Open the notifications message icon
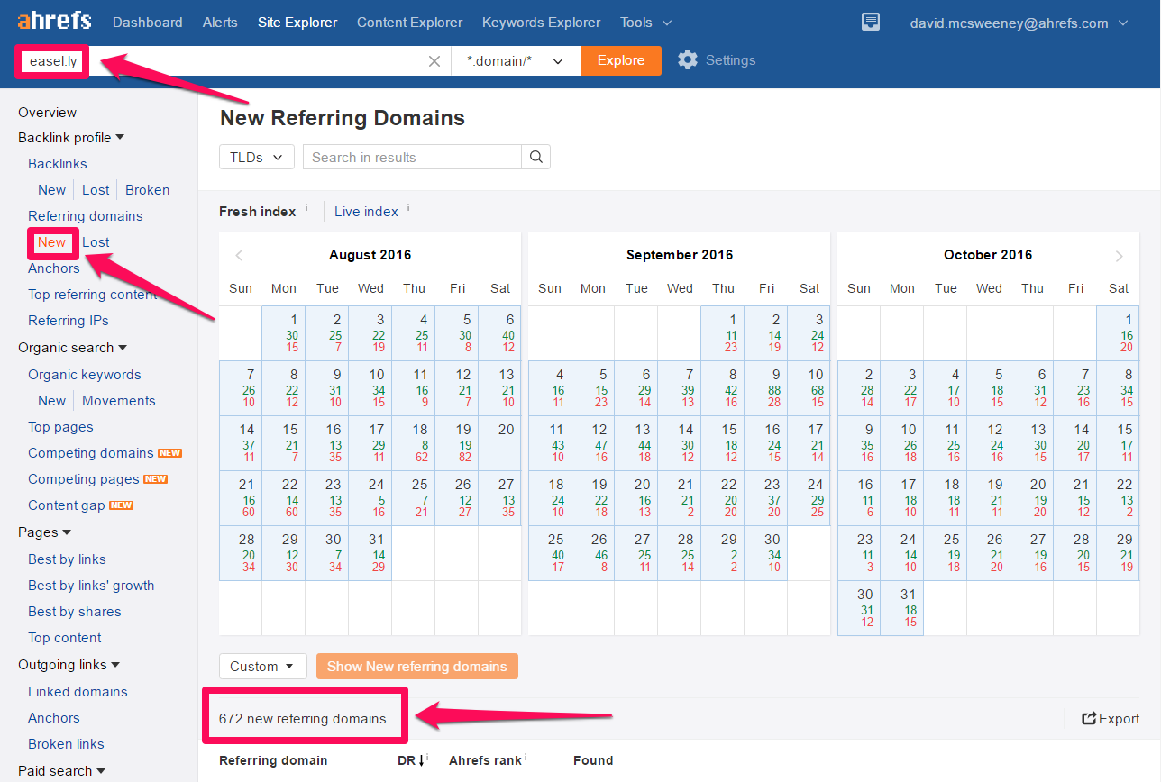Image resolution: width=1161 pixels, height=782 pixels. (x=870, y=23)
